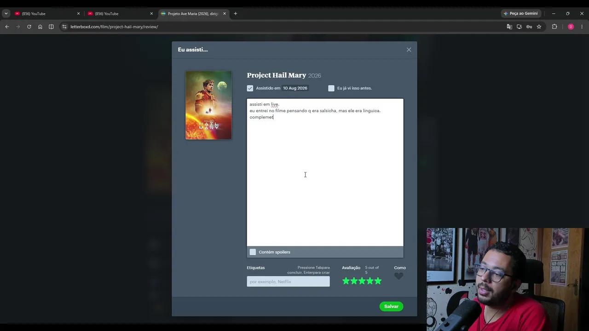Click the install app icon in the address bar
The width and height of the screenshot is (589, 331).
[519, 27]
